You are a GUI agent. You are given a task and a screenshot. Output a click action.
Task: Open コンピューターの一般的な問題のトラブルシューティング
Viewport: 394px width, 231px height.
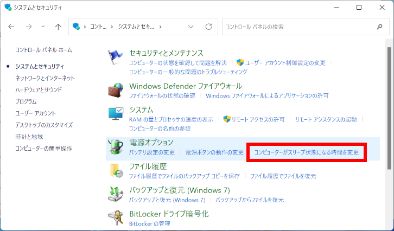click(188, 72)
